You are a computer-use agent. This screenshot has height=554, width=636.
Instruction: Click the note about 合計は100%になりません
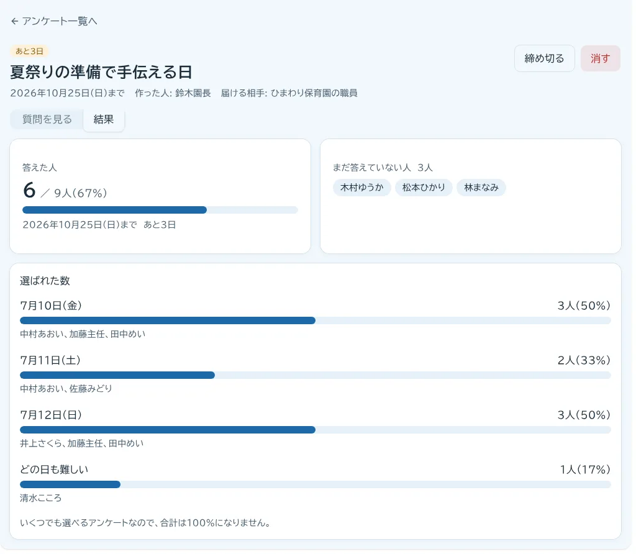[x=145, y=523]
